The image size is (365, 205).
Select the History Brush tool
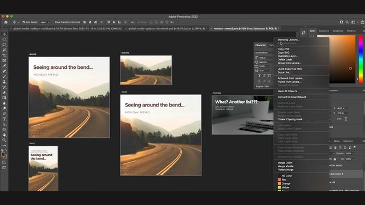click(4, 87)
